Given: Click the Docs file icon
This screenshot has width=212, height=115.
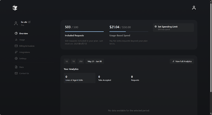Looking at the screenshot, I should (x=16, y=67).
